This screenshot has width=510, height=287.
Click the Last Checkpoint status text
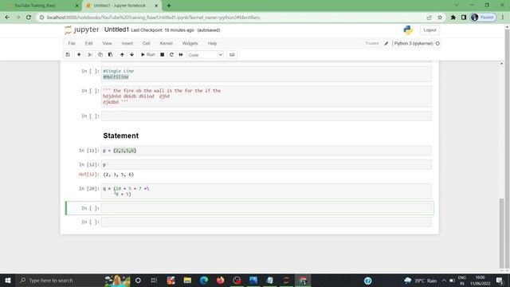click(x=163, y=30)
